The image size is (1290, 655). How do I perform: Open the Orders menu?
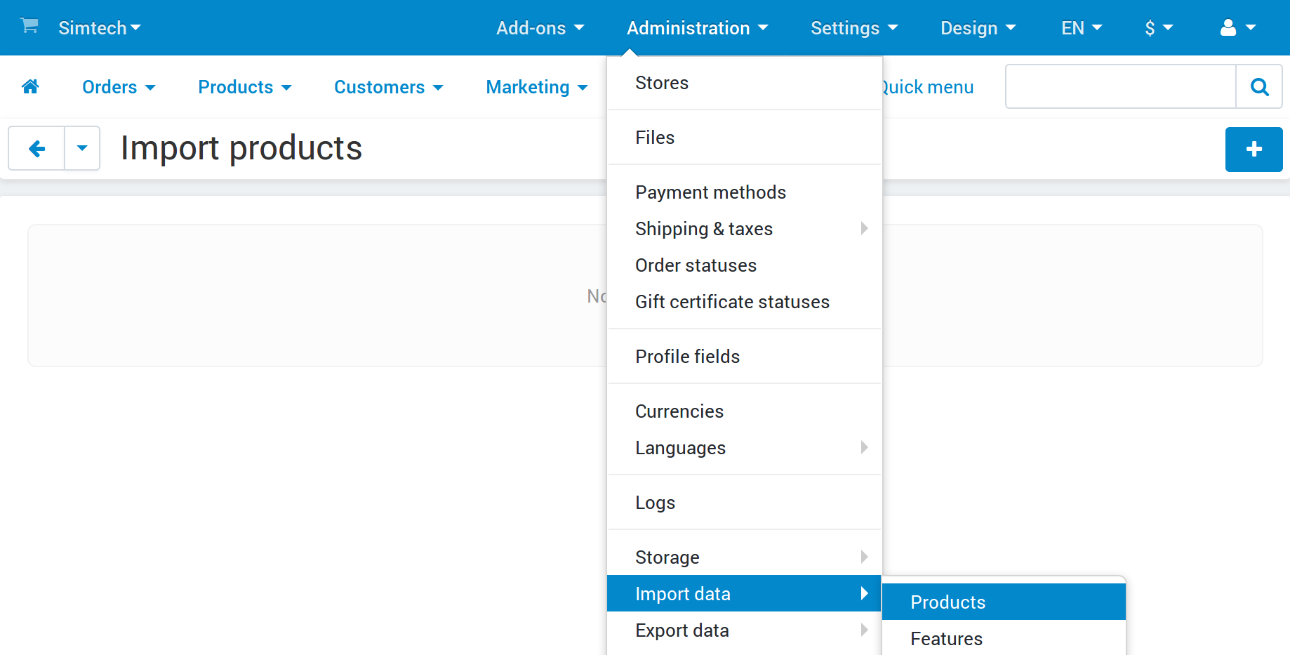click(x=119, y=87)
